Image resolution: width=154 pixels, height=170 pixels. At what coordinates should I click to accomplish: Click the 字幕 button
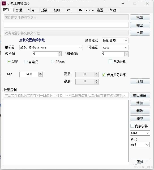coord(140,33)
